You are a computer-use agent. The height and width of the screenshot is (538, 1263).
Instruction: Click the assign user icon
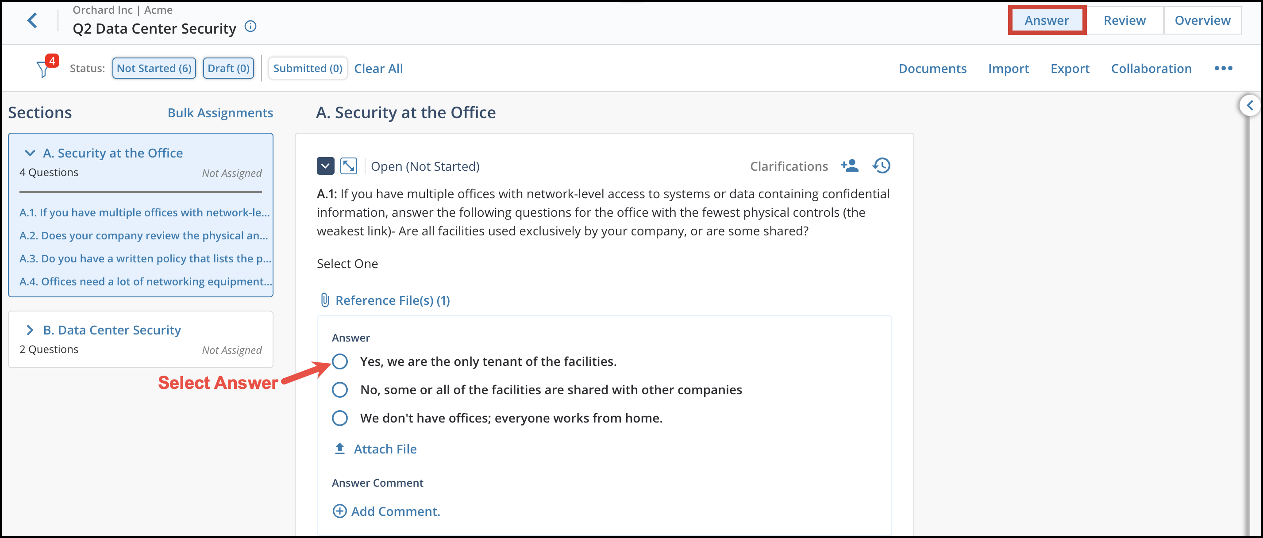click(849, 165)
